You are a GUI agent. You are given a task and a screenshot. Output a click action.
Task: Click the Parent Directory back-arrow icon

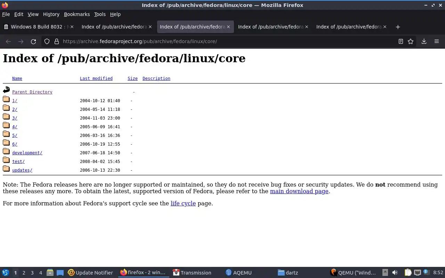6,90
